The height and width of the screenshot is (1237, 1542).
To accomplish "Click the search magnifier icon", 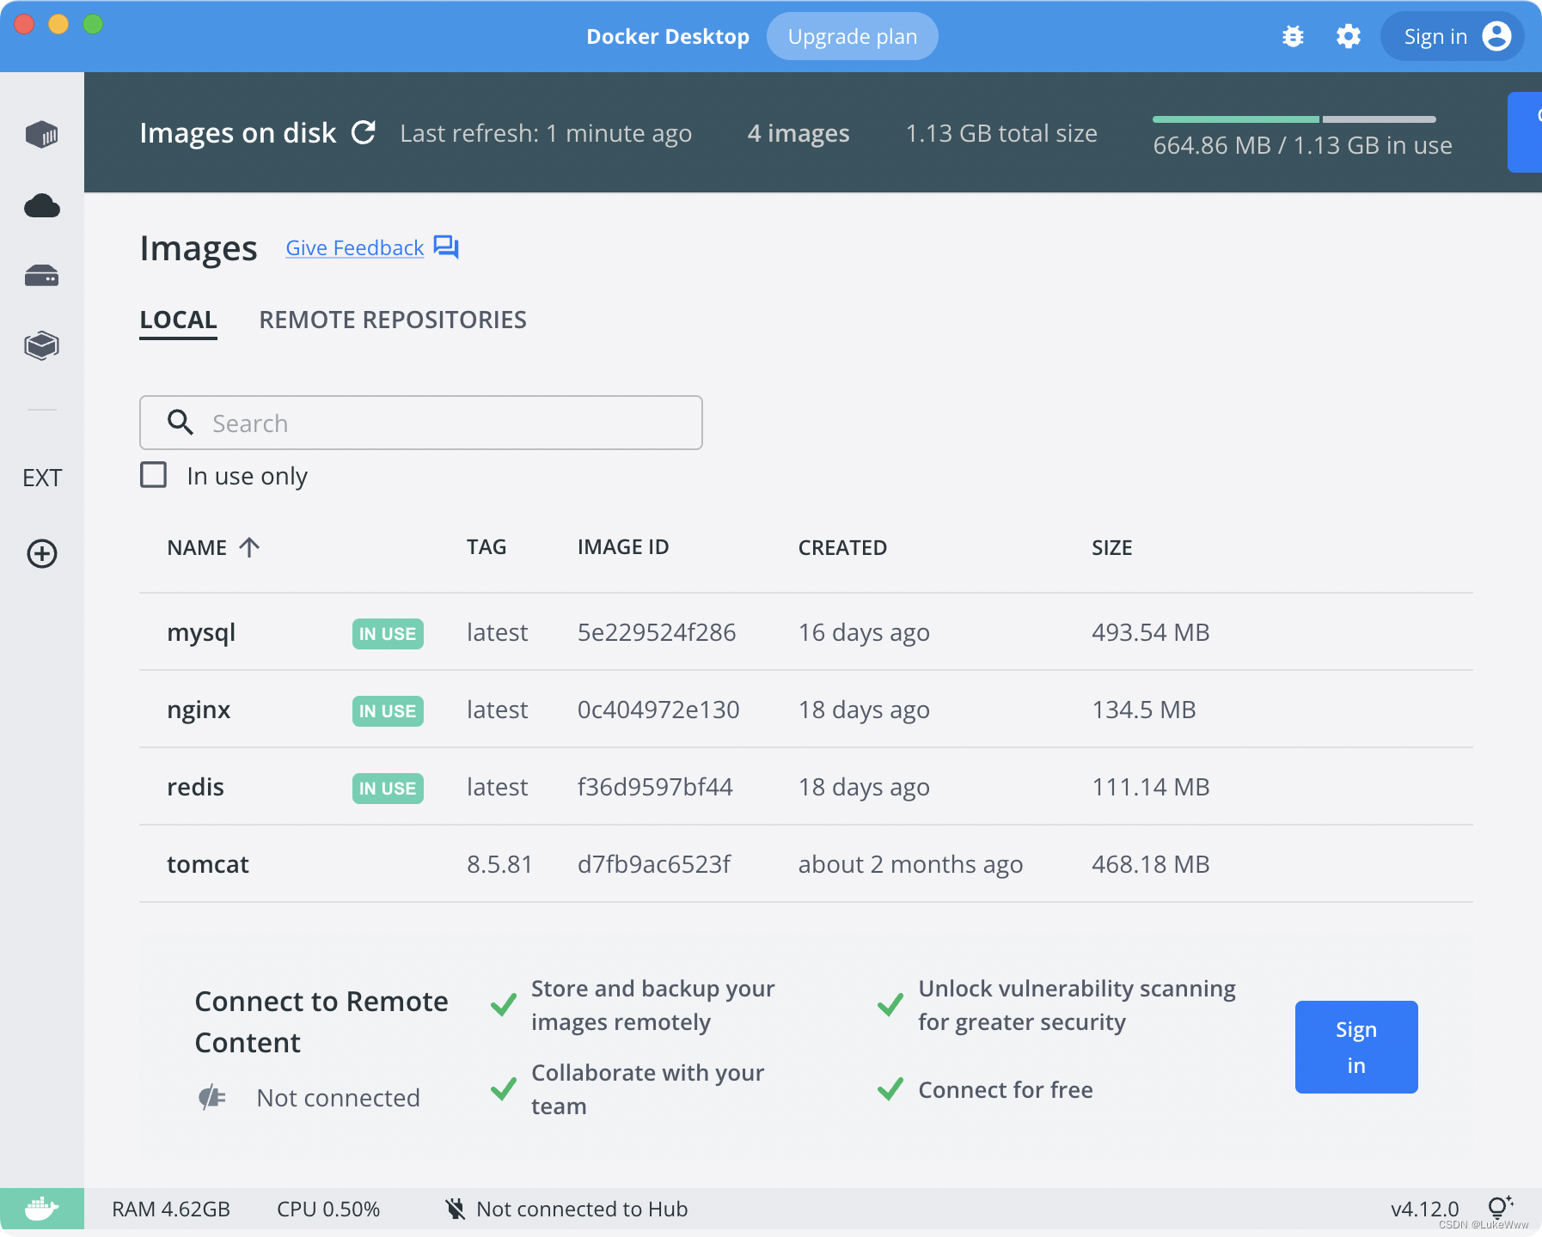I will [180, 422].
